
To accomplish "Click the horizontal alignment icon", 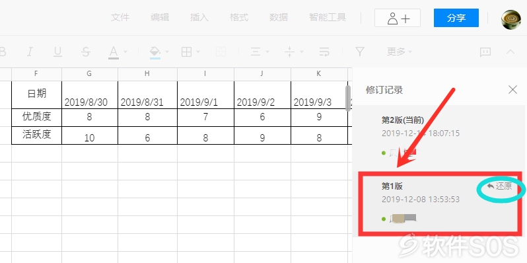I will pos(256,52).
